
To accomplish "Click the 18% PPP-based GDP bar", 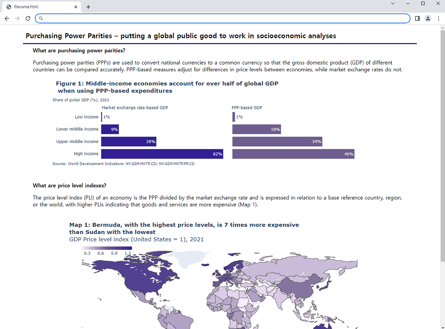I will pos(256,129).
